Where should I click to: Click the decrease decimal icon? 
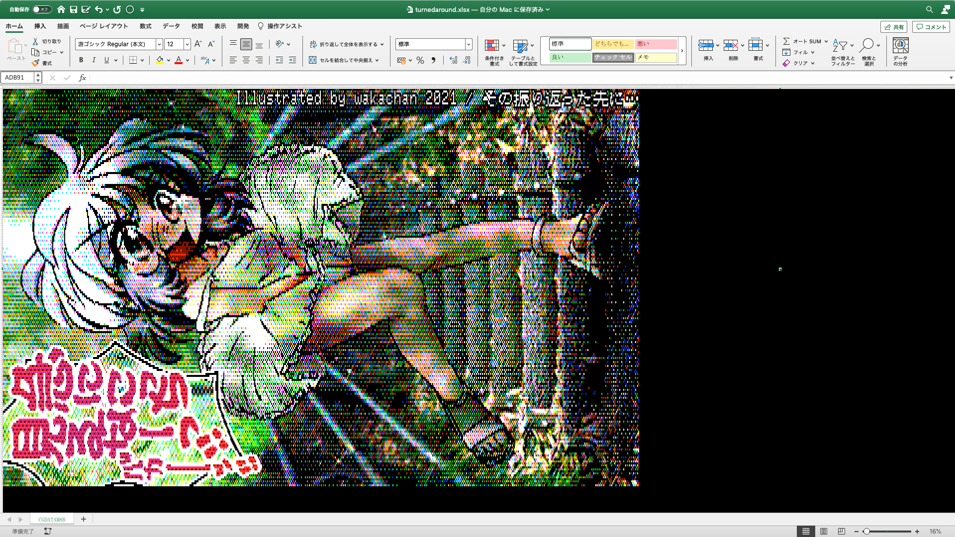pos(467,60)
